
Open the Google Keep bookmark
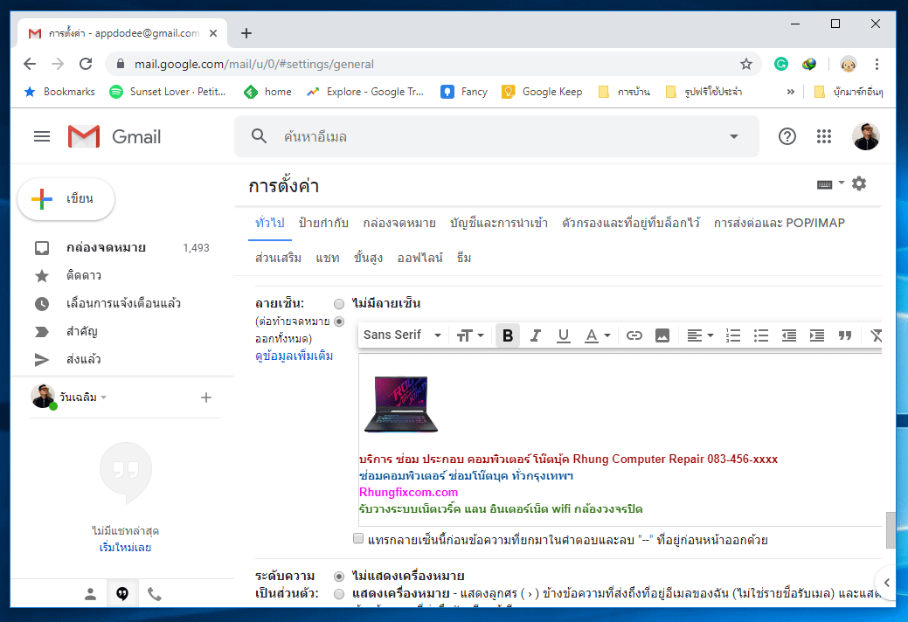[x=542, y=92]
